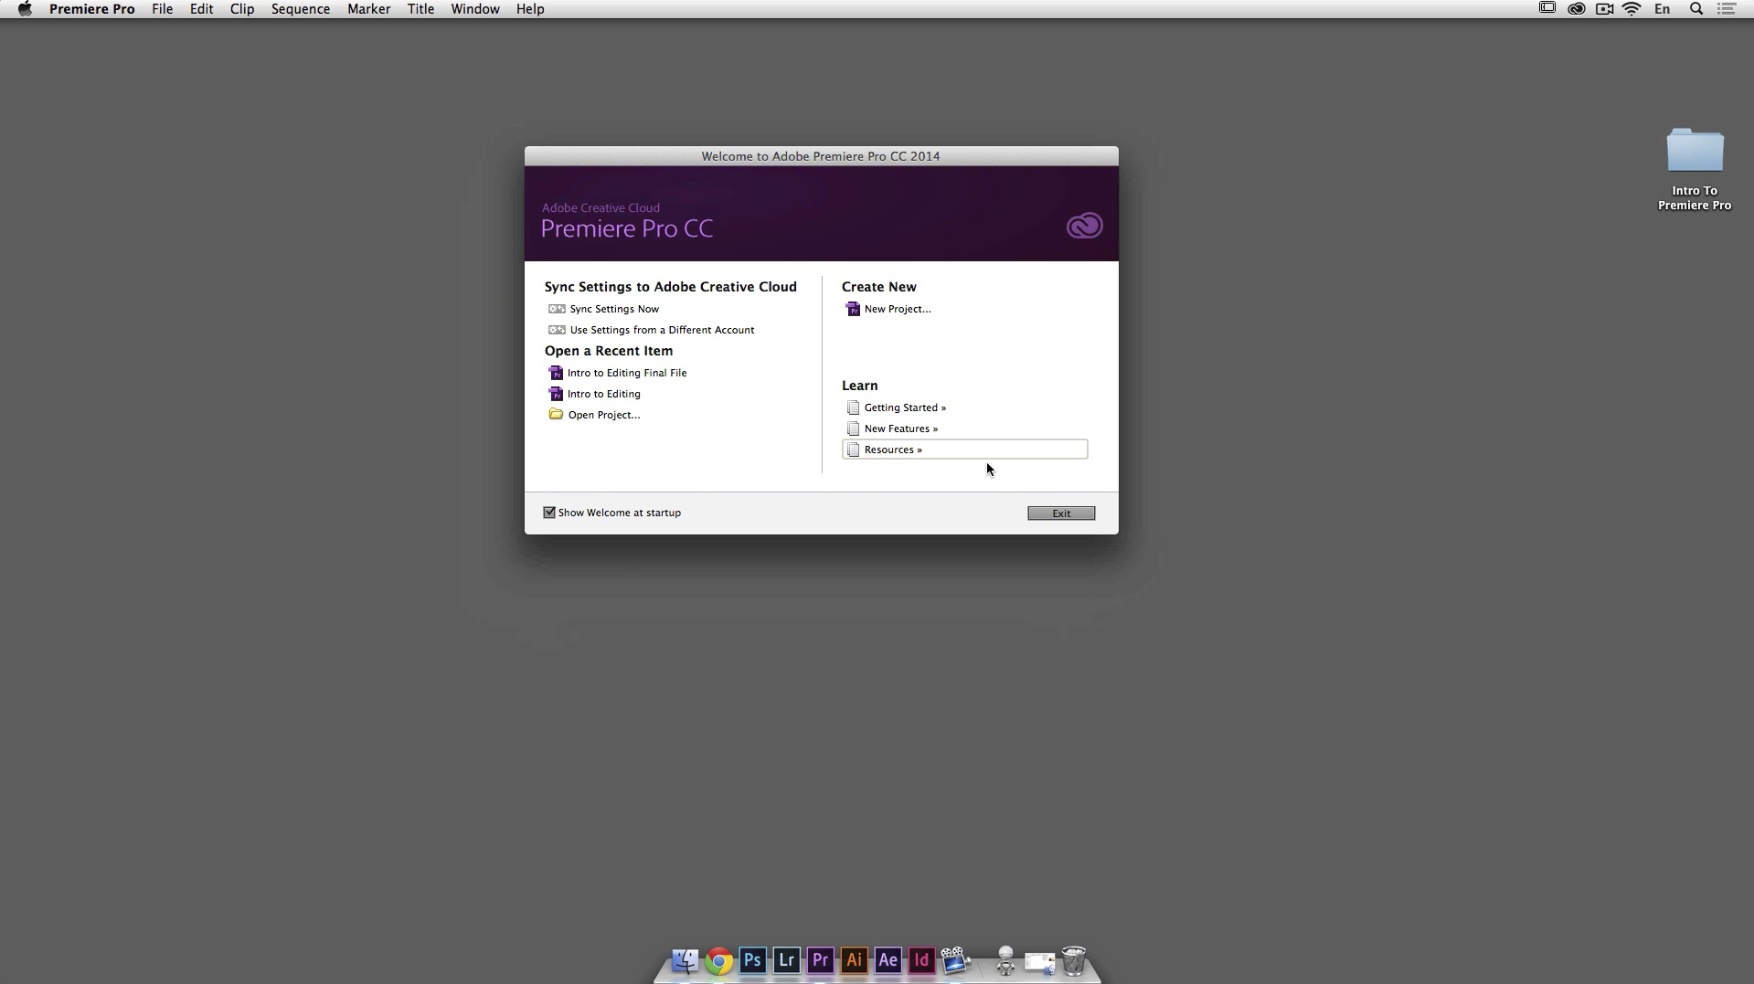Viewport: 1754px width, 984px height.
Task: Open the Sequence menu
Action: (301, 9)
